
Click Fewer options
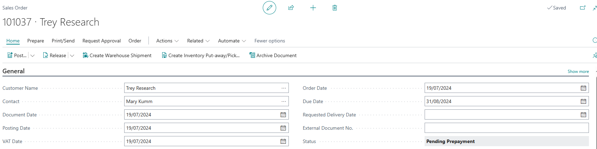point(270,41)
